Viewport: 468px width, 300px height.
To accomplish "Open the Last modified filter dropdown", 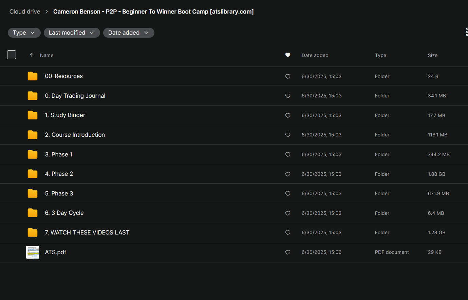I will 72,33.
